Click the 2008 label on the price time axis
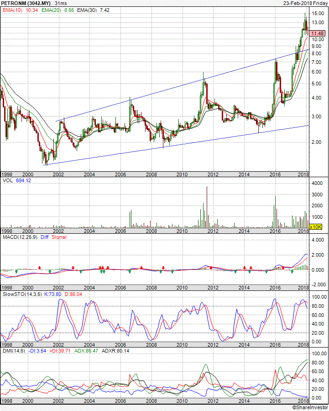Image resolution: width=329 pixels, height=411 pixels. [x=151, y=174]
